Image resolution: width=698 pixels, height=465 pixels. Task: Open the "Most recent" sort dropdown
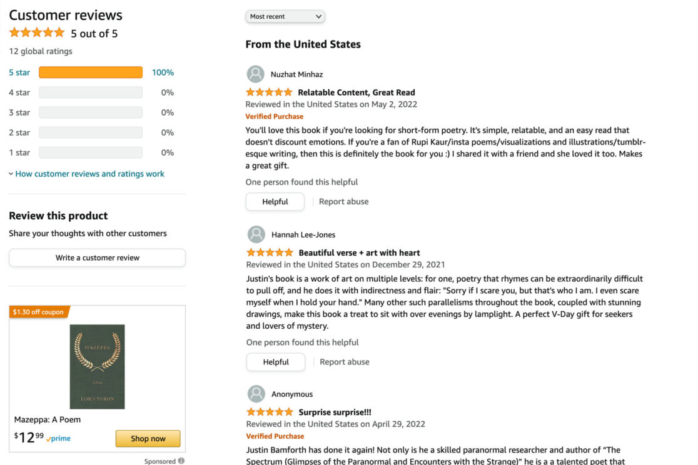pyautogui.click(x=285, y=17)
